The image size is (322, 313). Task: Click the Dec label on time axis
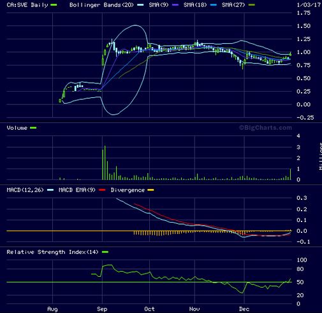[x=244, y=309]
